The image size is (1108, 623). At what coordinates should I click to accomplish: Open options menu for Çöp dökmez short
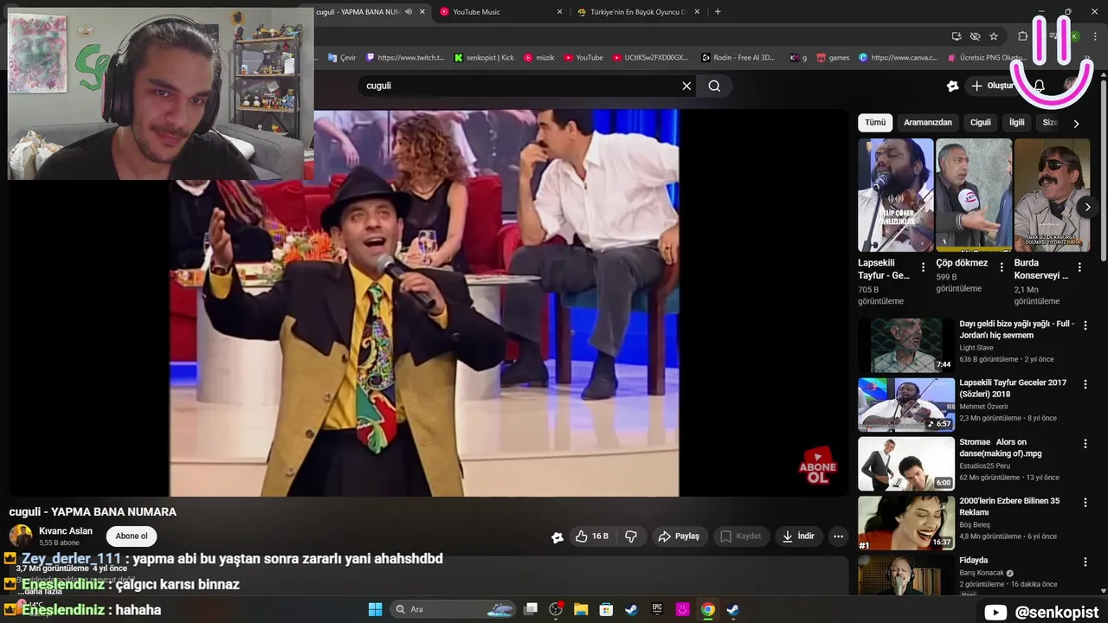tap(1002, 267)
